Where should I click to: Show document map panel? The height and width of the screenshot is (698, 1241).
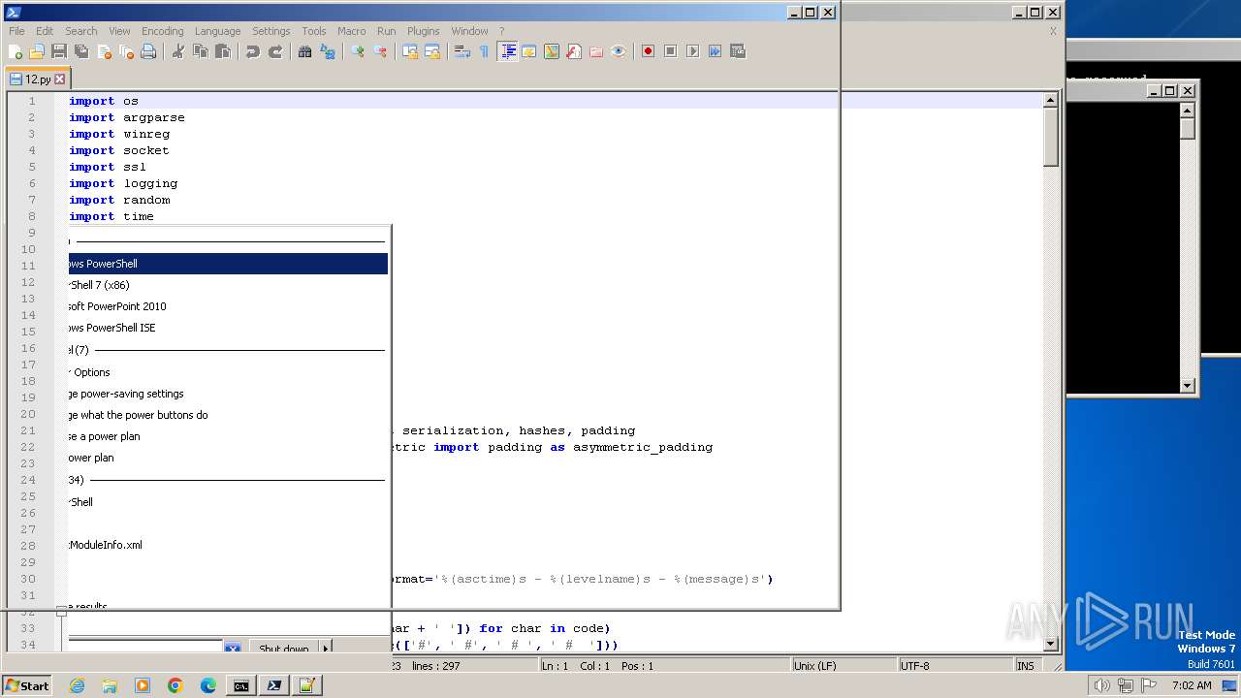552,51
